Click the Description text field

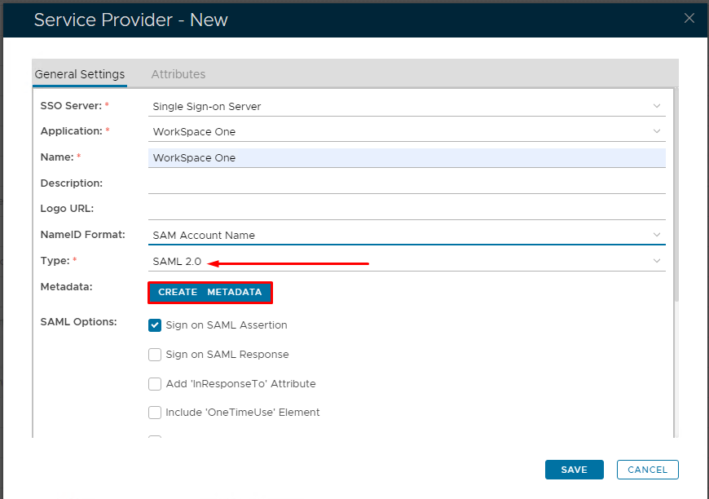[406, 183]
